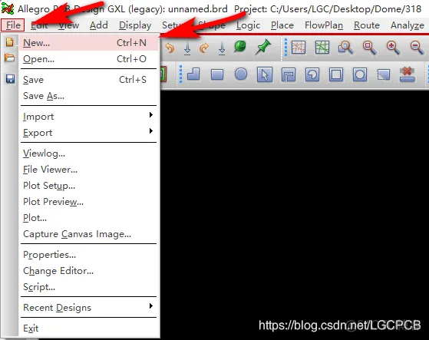
Task: Choose Change Editor... menu entry
Action: click(89, 270)
